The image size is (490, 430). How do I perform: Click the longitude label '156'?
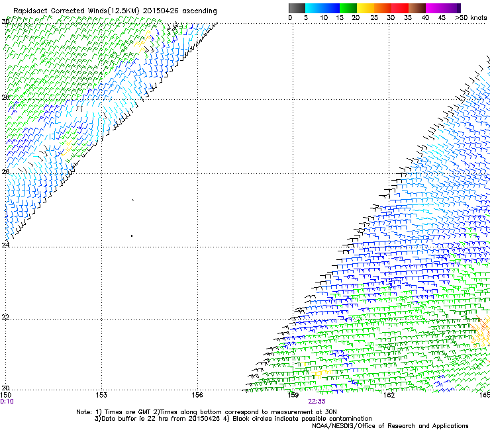click(197, 396)
